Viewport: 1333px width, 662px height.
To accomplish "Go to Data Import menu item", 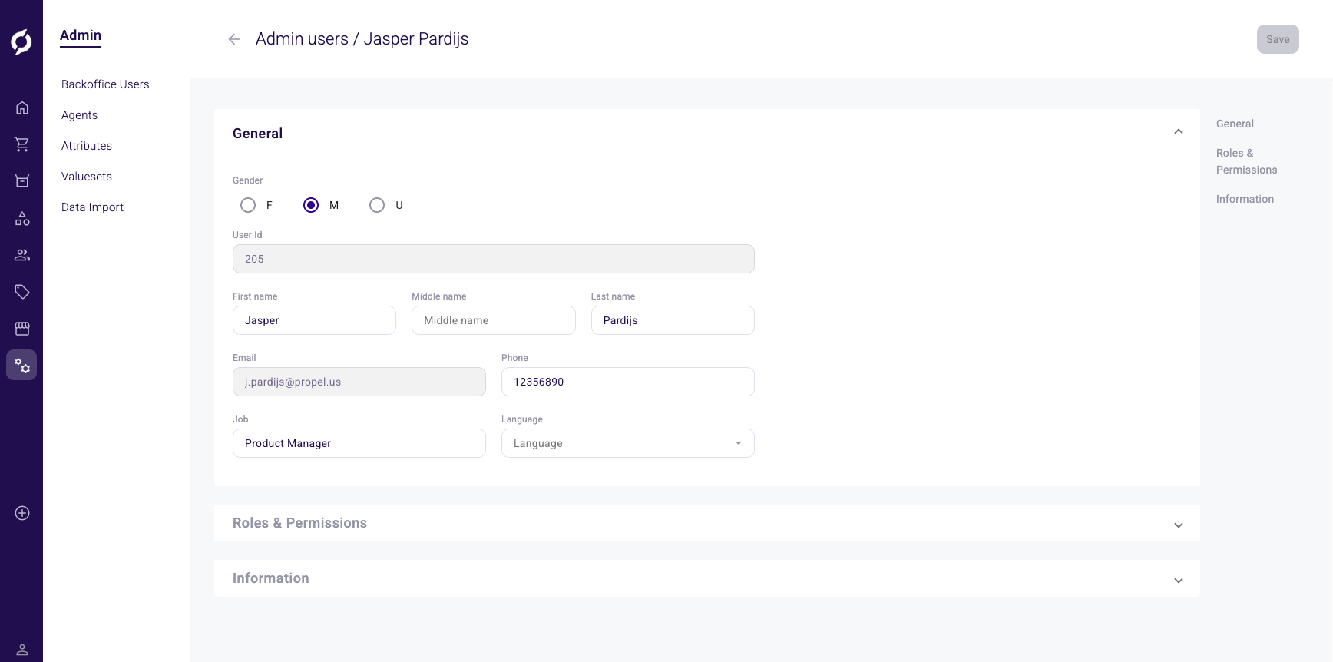I will pyautogui.click(x=92, y=207).
